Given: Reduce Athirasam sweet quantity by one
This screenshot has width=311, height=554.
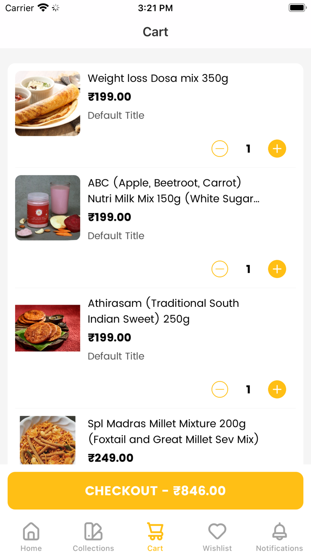Looking at the screenshot, I should 219,390.
